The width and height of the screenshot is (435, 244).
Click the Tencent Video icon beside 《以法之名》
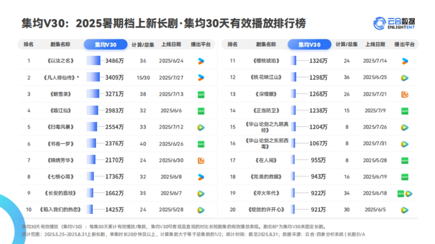pyautogui.click(x=201, y=61)
